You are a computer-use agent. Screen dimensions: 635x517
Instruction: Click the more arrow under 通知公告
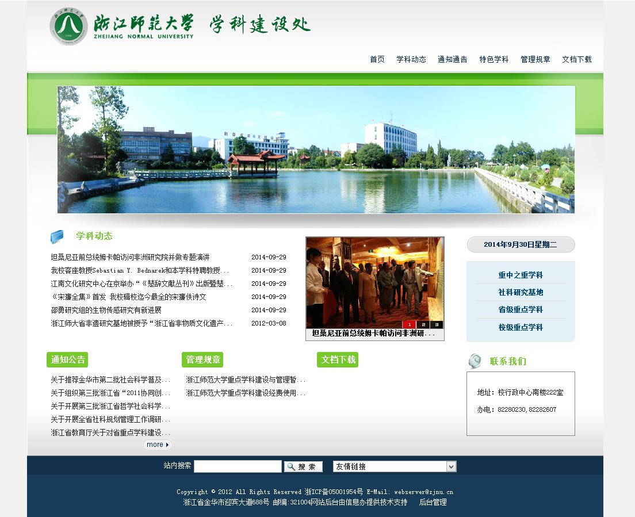click(158, 445)
